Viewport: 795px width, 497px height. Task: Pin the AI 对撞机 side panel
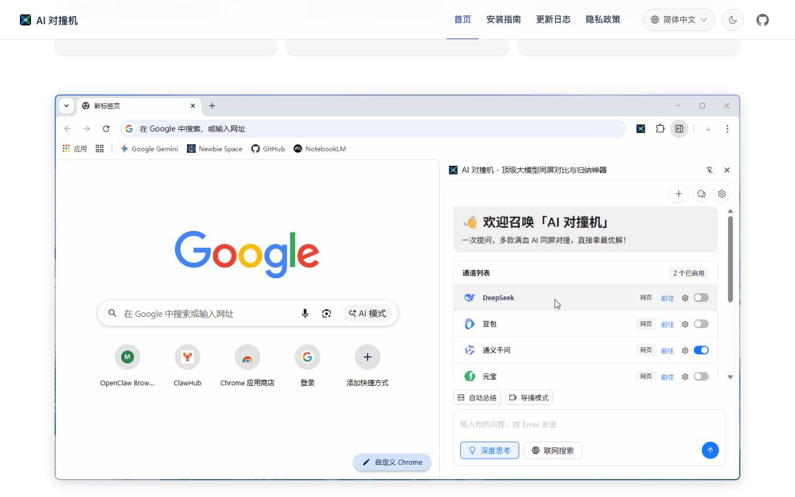(709, 170)
